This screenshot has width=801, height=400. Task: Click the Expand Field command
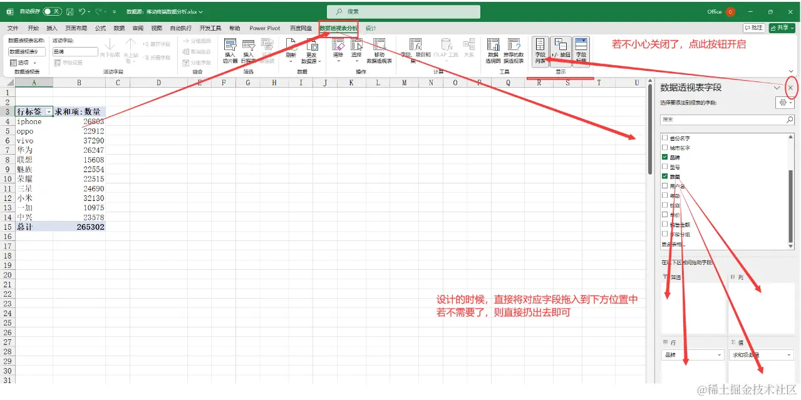157,44
